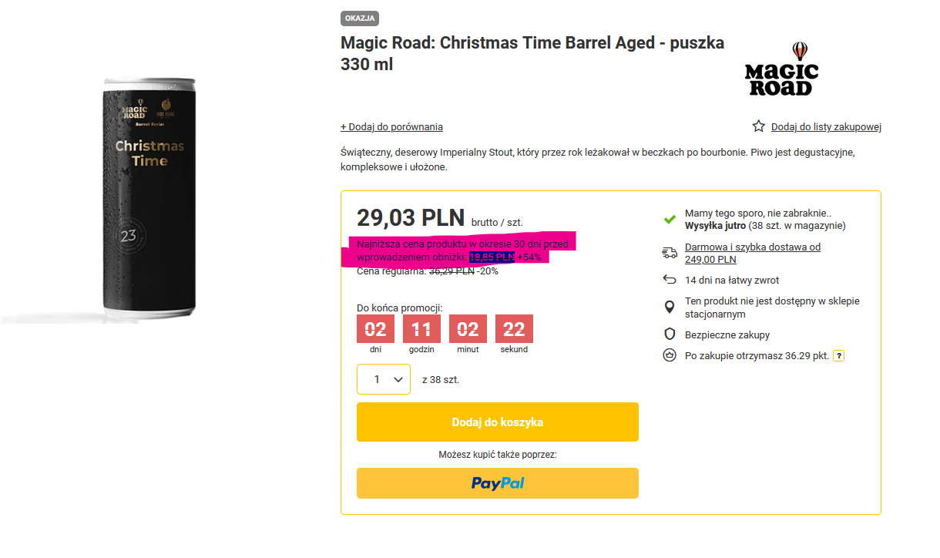Click Dodaj do listy zakupowej link
Viewport: 940px width, 558px height.
point(826,127)
